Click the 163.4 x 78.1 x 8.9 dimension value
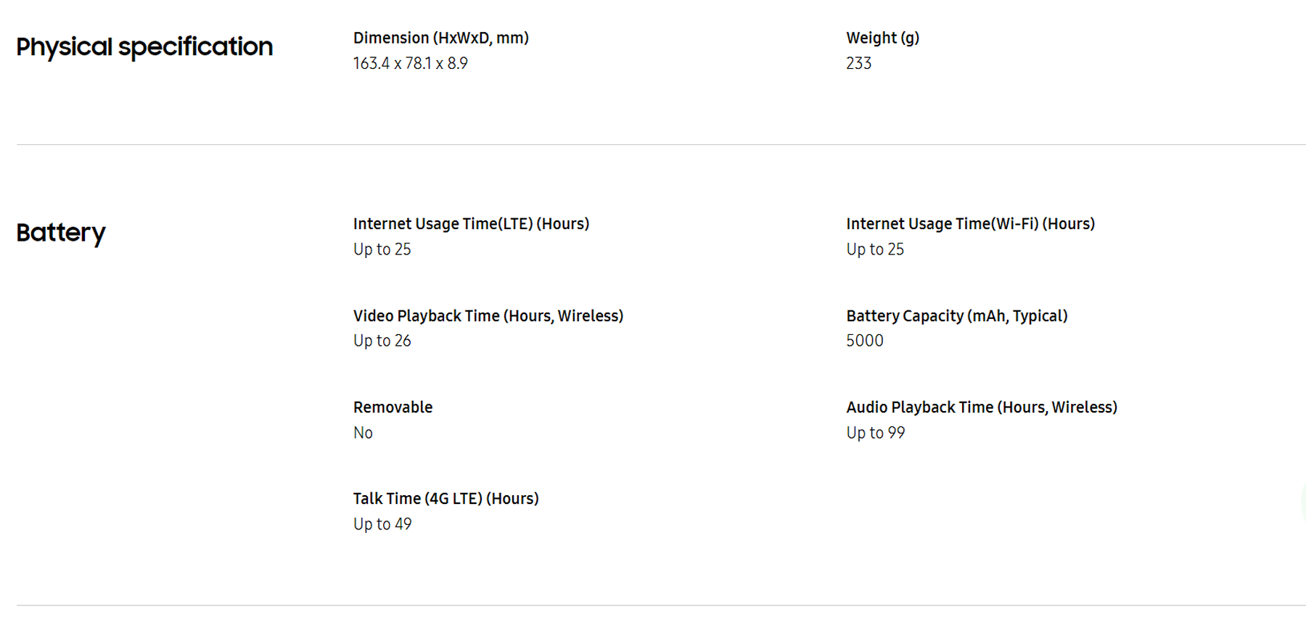1306x617 pixels. point(411,63)
